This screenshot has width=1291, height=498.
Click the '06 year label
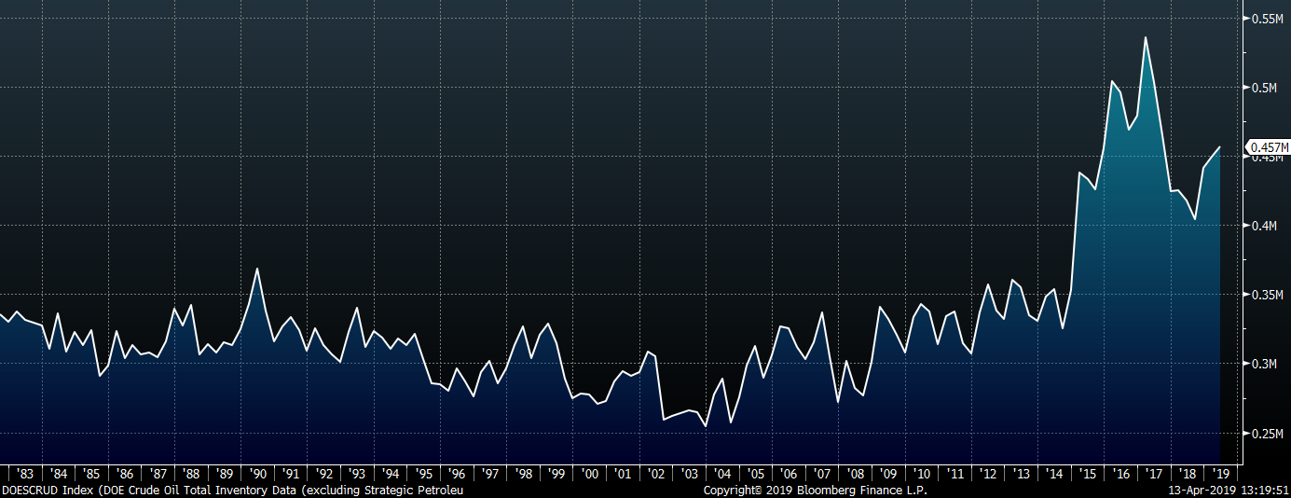[x=790, y=474]
